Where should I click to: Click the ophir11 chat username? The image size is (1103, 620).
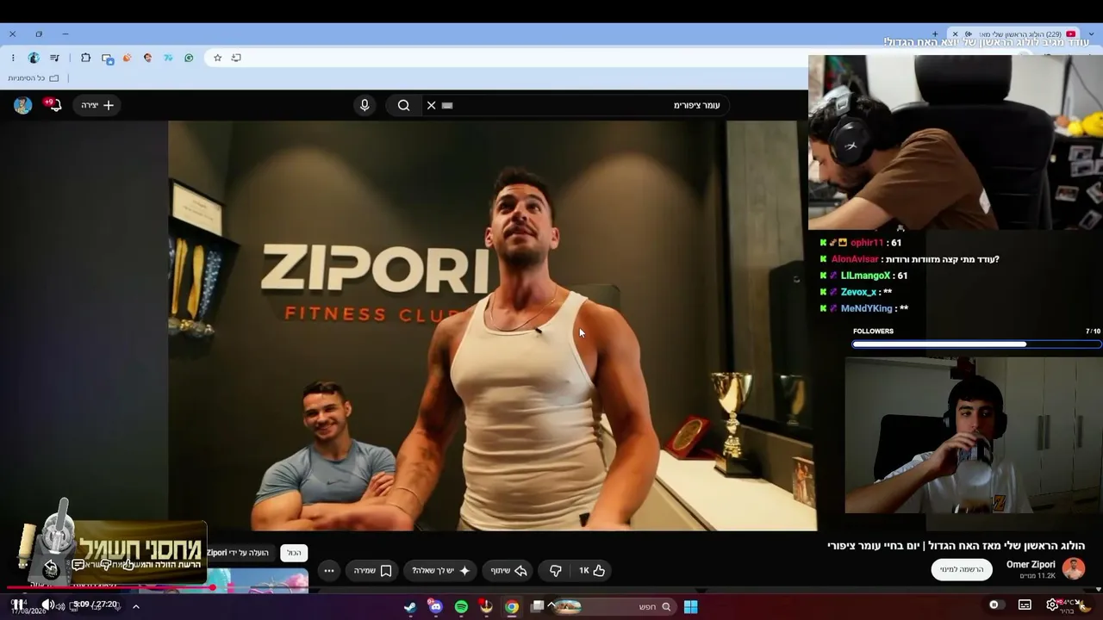pyautogui.click(x=867, y=243)
